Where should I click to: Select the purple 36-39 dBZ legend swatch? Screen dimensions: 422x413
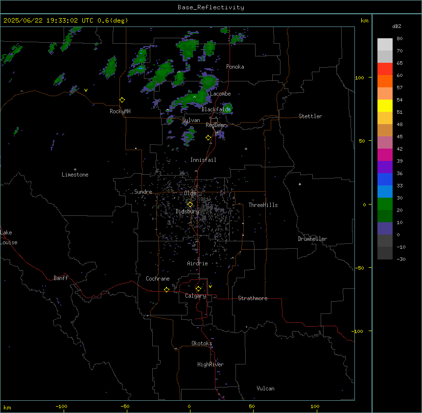[x=385, y=167]
